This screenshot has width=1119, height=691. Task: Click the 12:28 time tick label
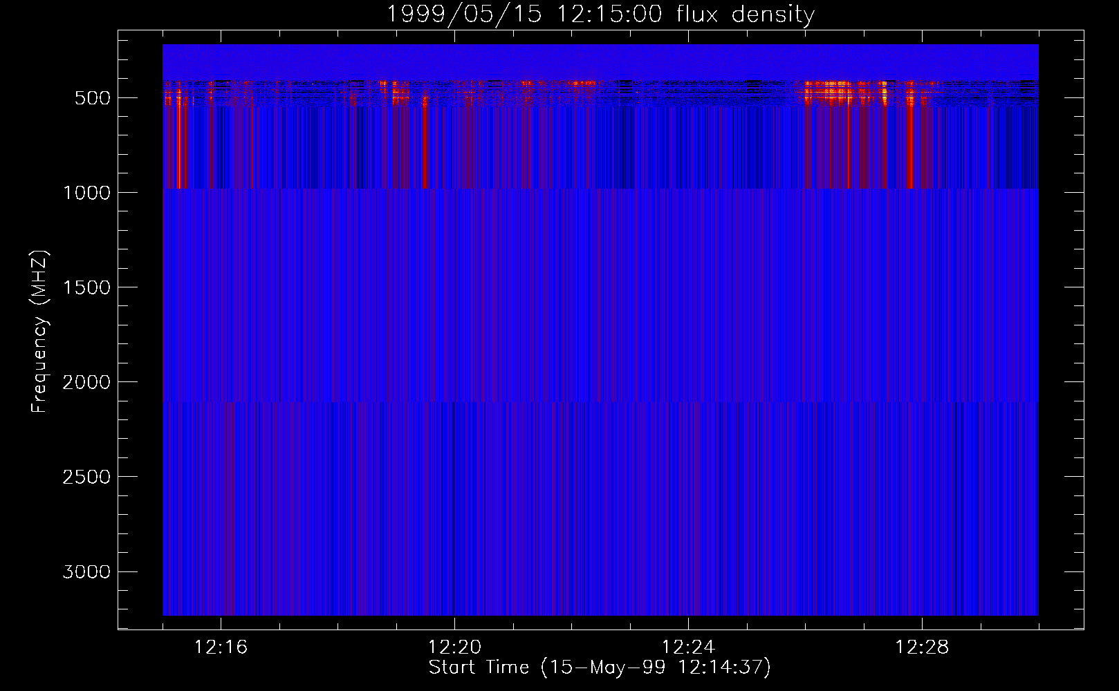tap(922, 647)
